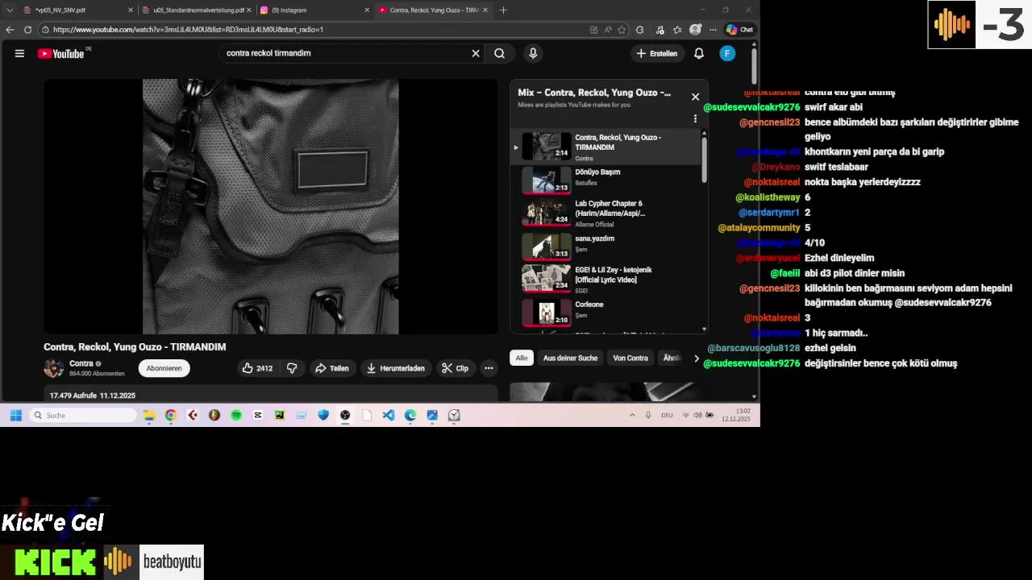
Task: Open File Explorer from the taskbar
Action: (149, 415)
